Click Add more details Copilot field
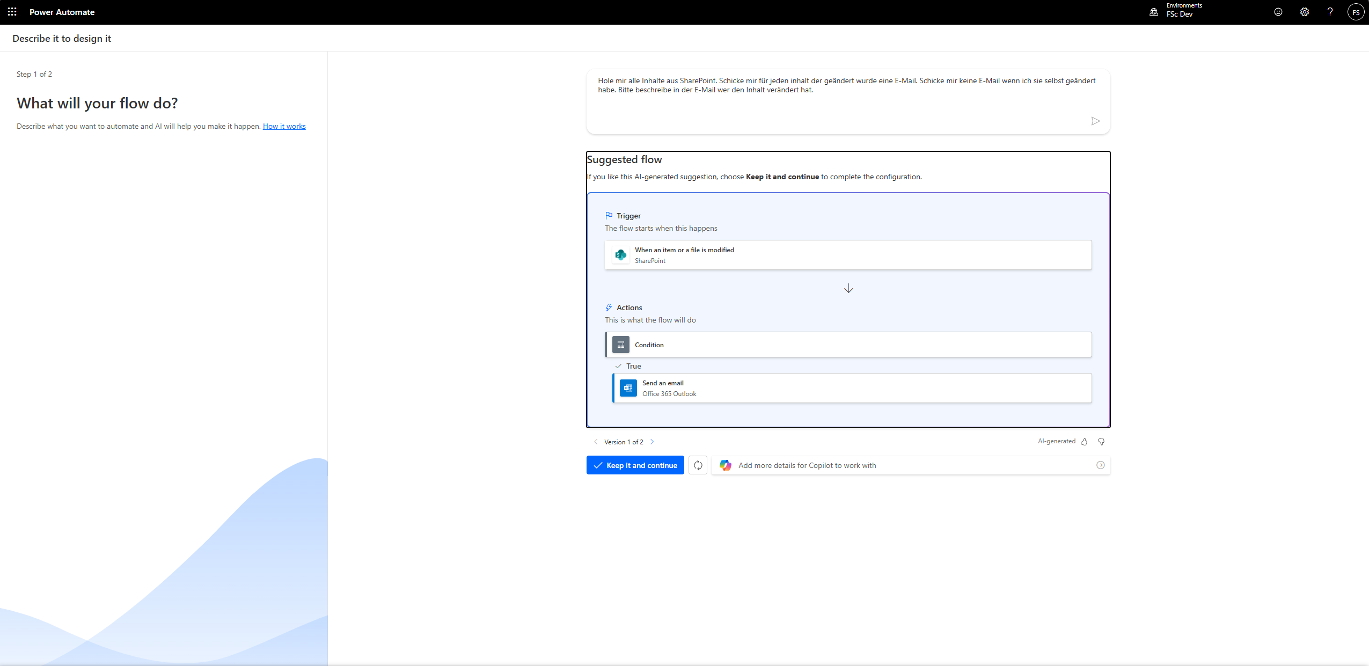Viewport: 1369px width, 666px height. pos(907,465)
